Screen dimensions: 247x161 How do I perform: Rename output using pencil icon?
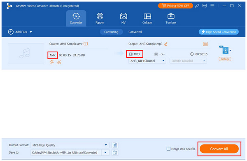coord(166,44)
